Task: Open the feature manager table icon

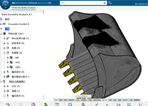Action: tap(57, 105)
